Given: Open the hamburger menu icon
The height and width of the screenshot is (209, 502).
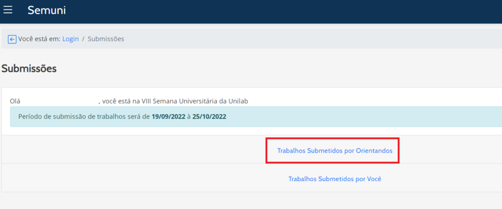Looking at the screenshot, I should [8, 10].
